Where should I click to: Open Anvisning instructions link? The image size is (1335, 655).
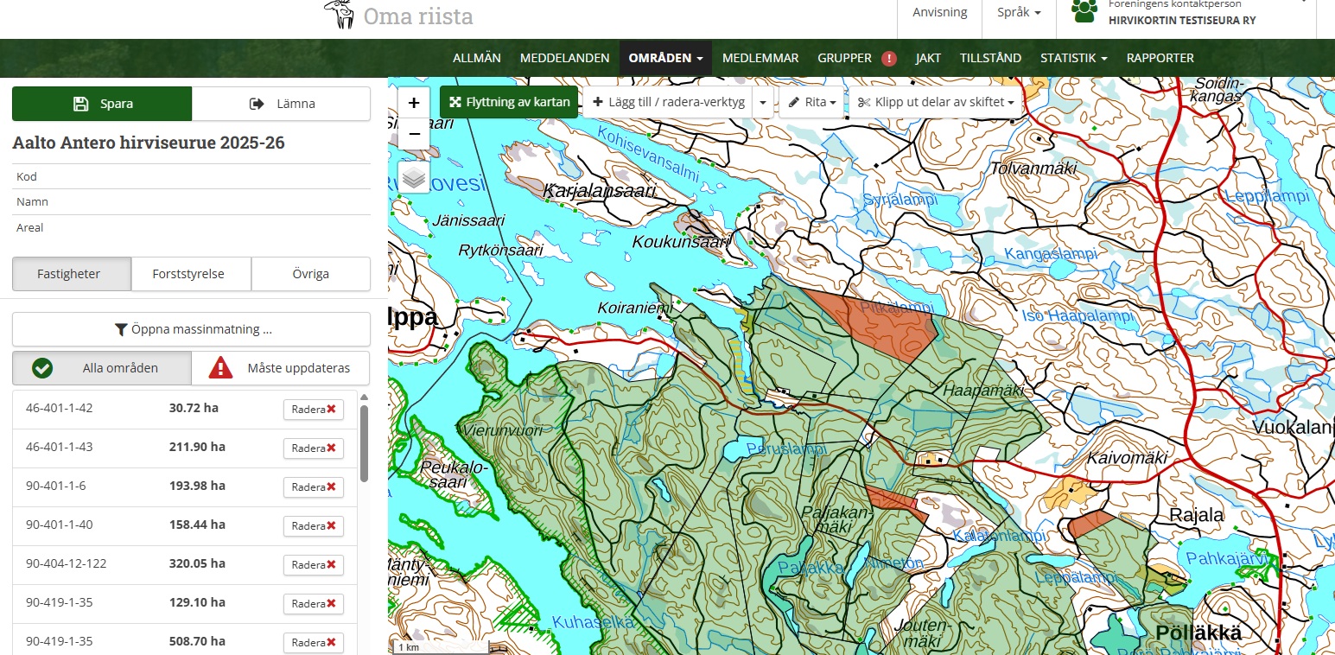(940, 13)
